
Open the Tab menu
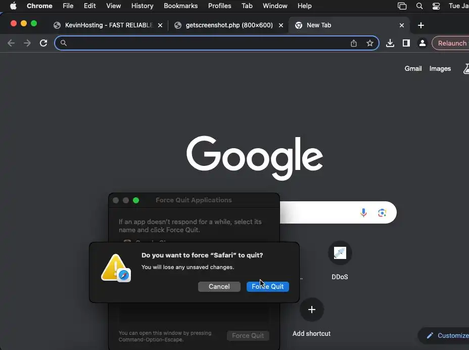coord(247,6)
